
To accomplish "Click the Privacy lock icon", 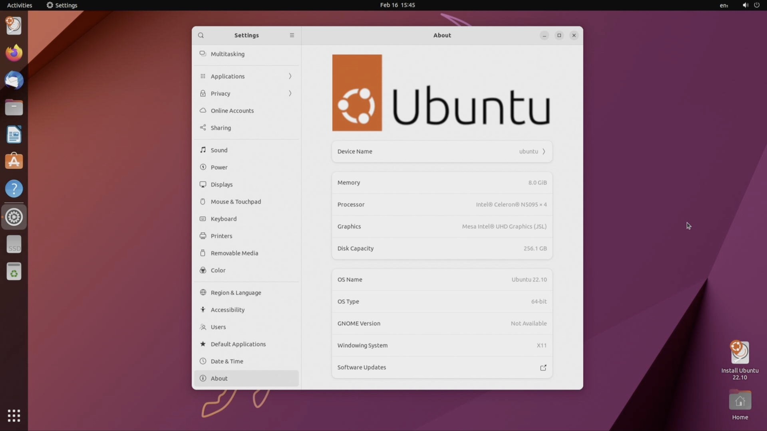I will coord(203,93).
